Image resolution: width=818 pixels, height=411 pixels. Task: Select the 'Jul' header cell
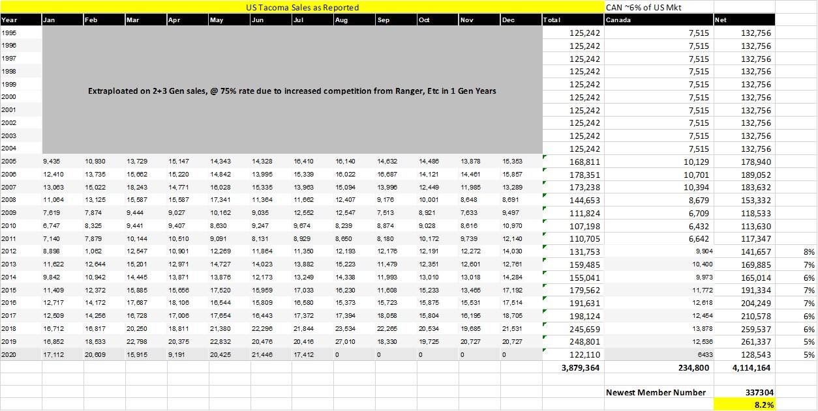pyautogui.click(x=312, y=20)
